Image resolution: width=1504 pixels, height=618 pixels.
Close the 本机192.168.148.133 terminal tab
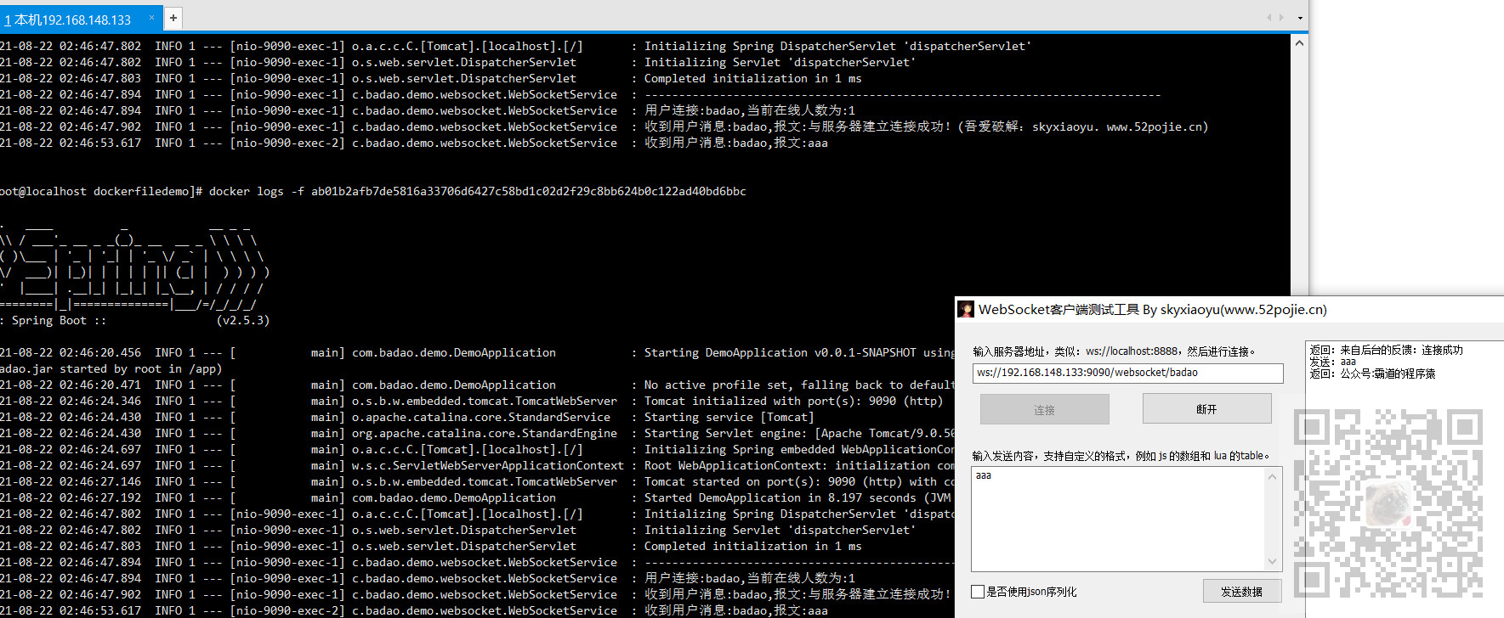click(x=151, y=17)
